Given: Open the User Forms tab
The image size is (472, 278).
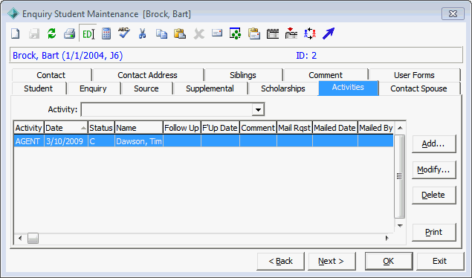Looking at the screenshot, I should coord(414,75).
